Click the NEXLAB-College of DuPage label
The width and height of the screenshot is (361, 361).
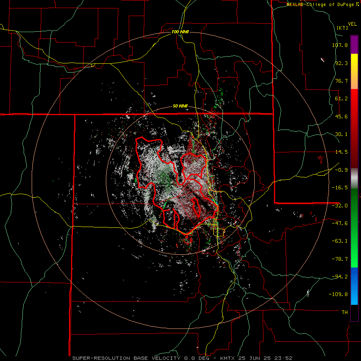click(x=322, y=4)
